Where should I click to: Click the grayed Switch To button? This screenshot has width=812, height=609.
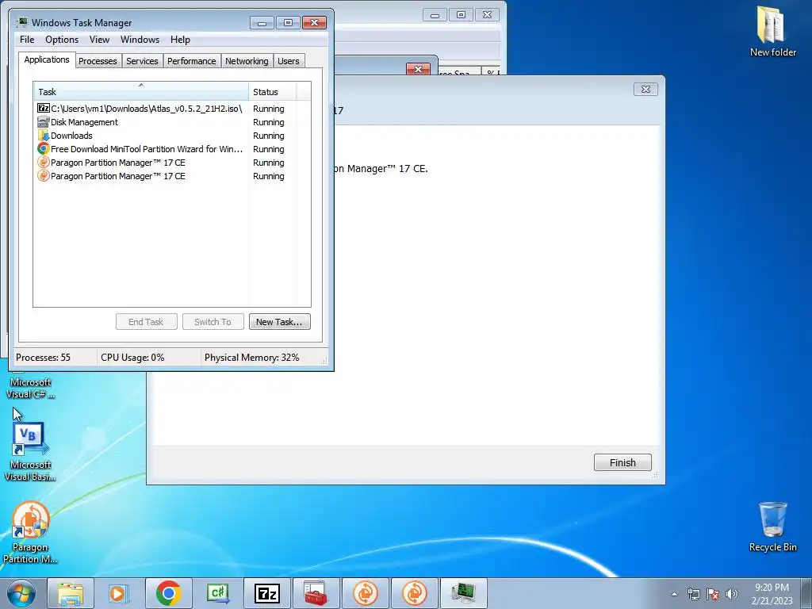point(213,322)
